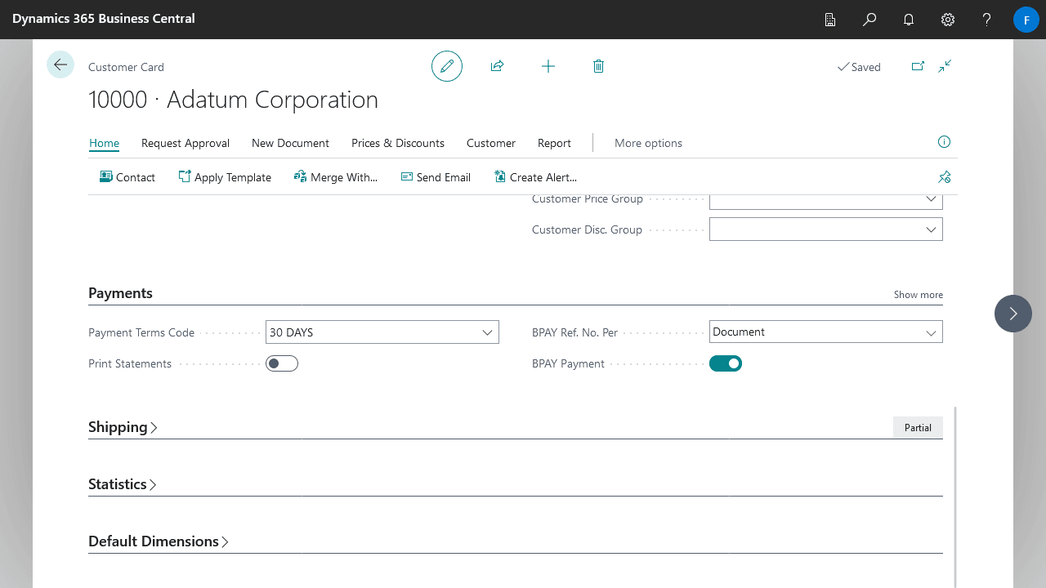Viewport: 1046px width, 588px height.
Task: Click the share icon
Action: [497, 66]
